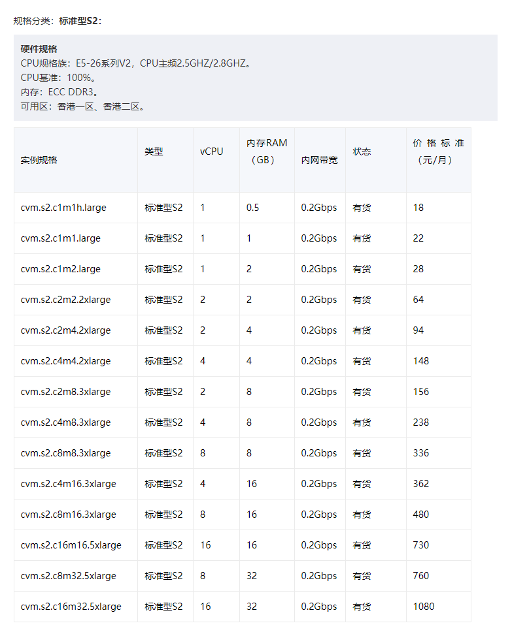Click 标准型S2 type in c16m32.5xlarge row

click(163, 607)
